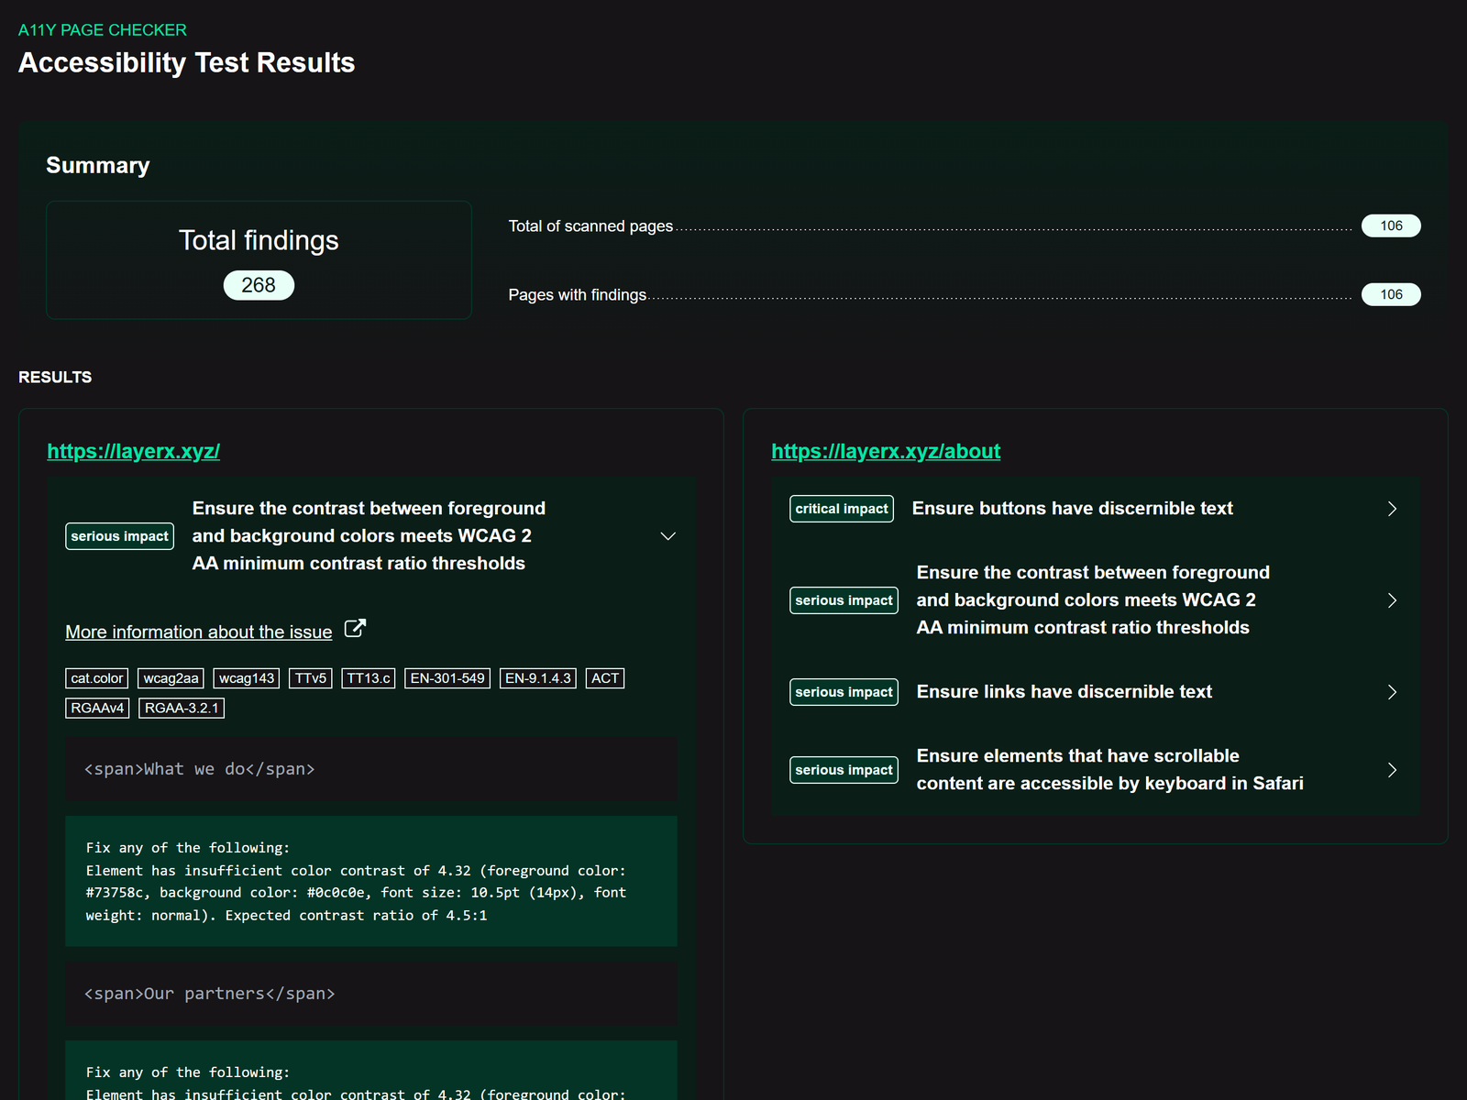Click the 268 total findings count
The height and width of the screenshot is (1100, 1467).
(259, 285)
